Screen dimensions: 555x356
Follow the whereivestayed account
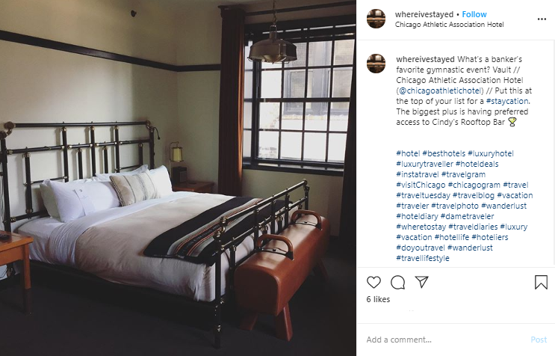pyautogui.click(x=474, y=14)
